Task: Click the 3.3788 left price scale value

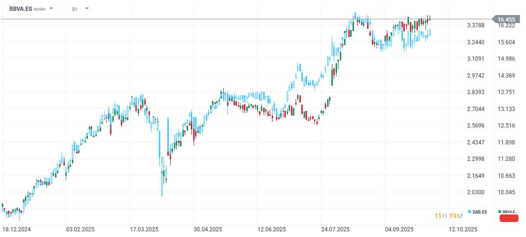Action: (x=476, y=25)
